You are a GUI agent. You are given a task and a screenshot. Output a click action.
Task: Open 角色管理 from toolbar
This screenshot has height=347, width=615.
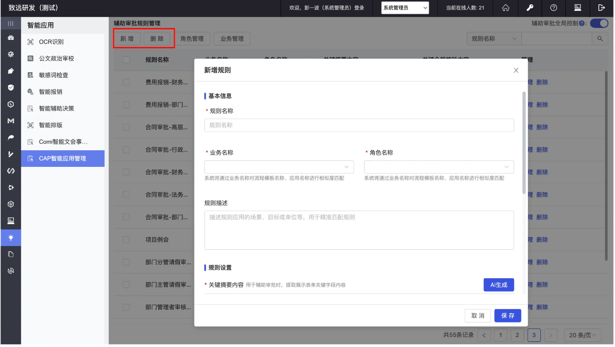pyautogui.click(x=192, y=39)
